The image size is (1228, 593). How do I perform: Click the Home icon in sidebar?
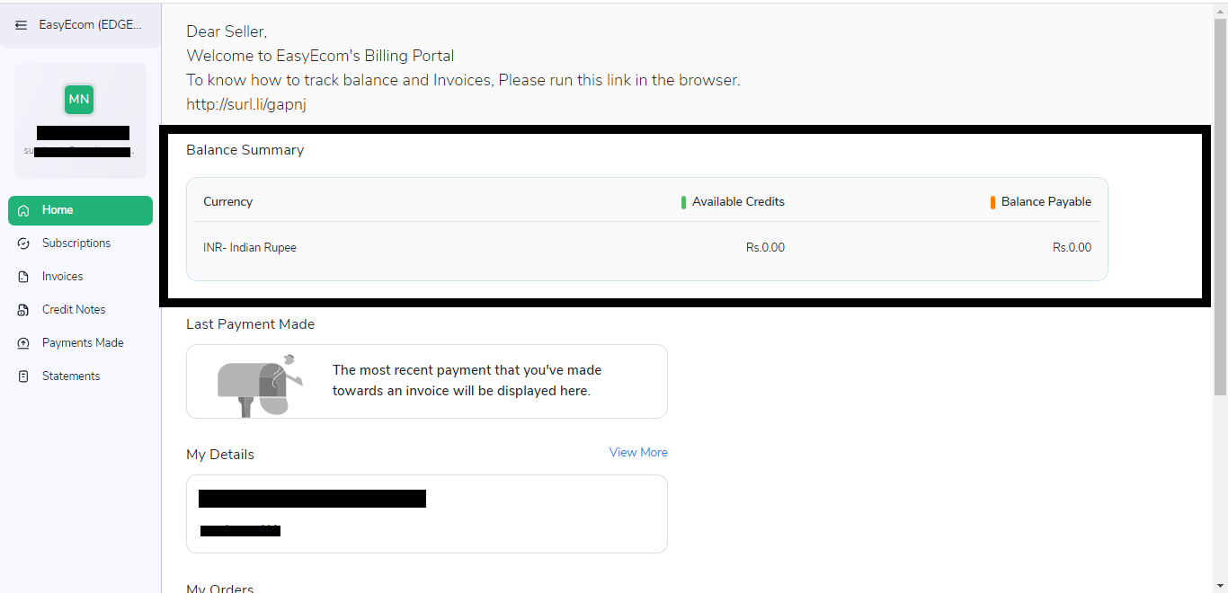point(24,210)
